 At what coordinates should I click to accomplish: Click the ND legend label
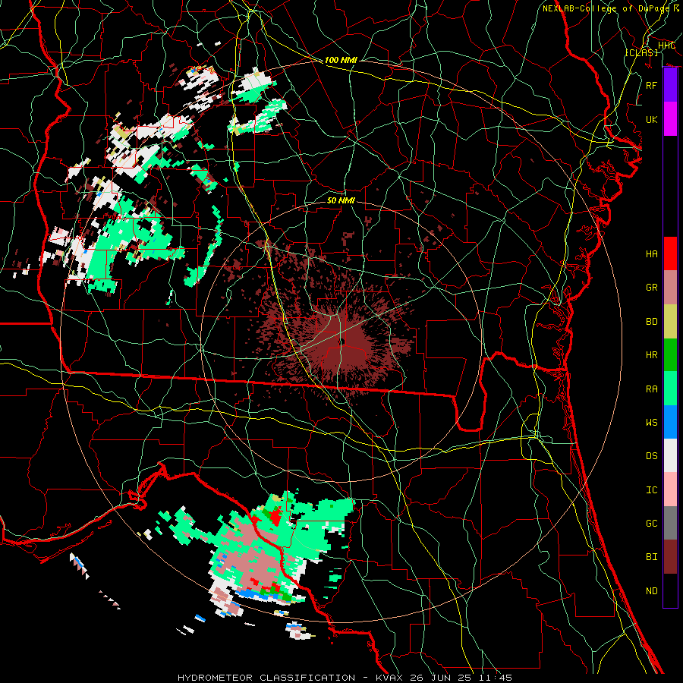coord(651,591)
